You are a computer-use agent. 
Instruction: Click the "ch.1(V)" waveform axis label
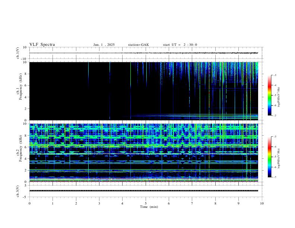pos(18,53)
